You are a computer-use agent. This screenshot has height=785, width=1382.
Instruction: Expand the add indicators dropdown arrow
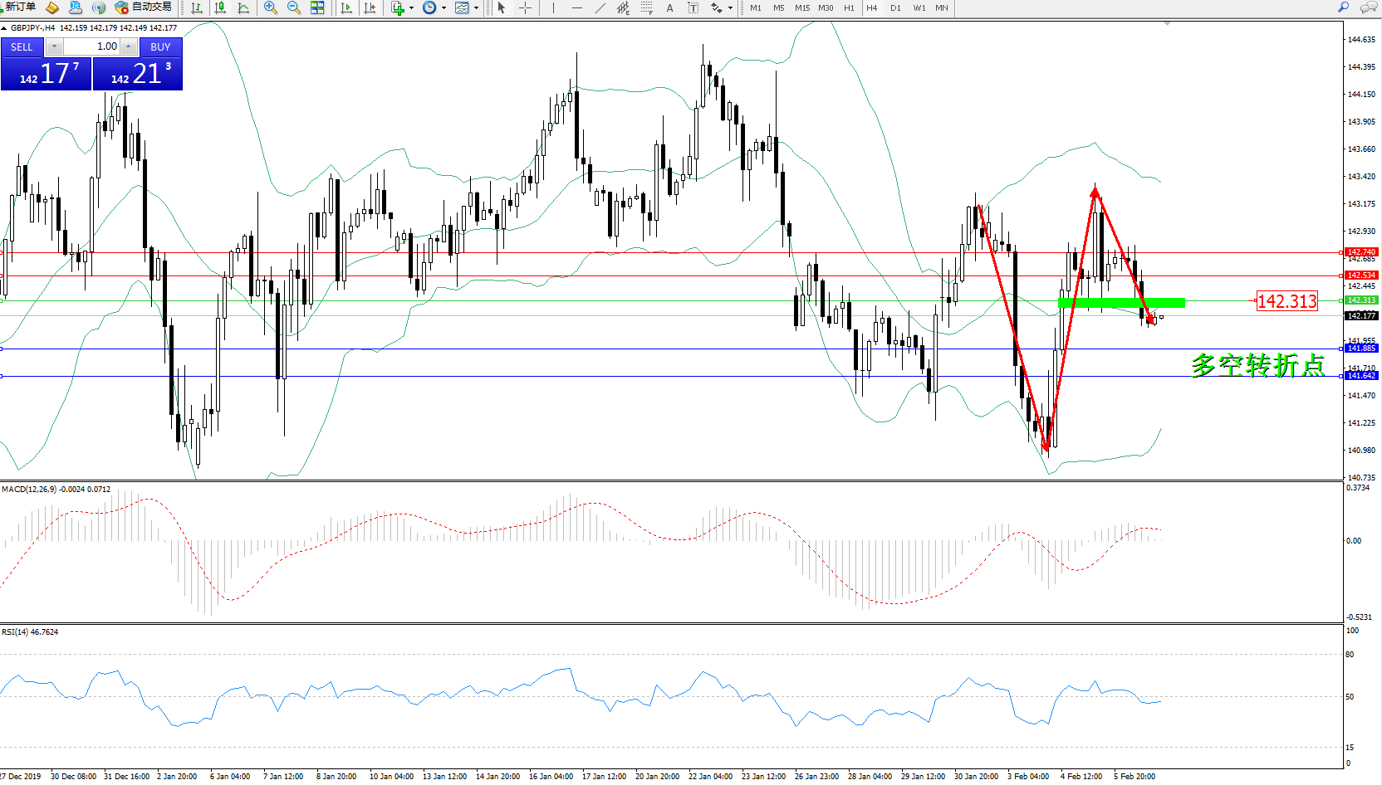(x=411, y=8)
